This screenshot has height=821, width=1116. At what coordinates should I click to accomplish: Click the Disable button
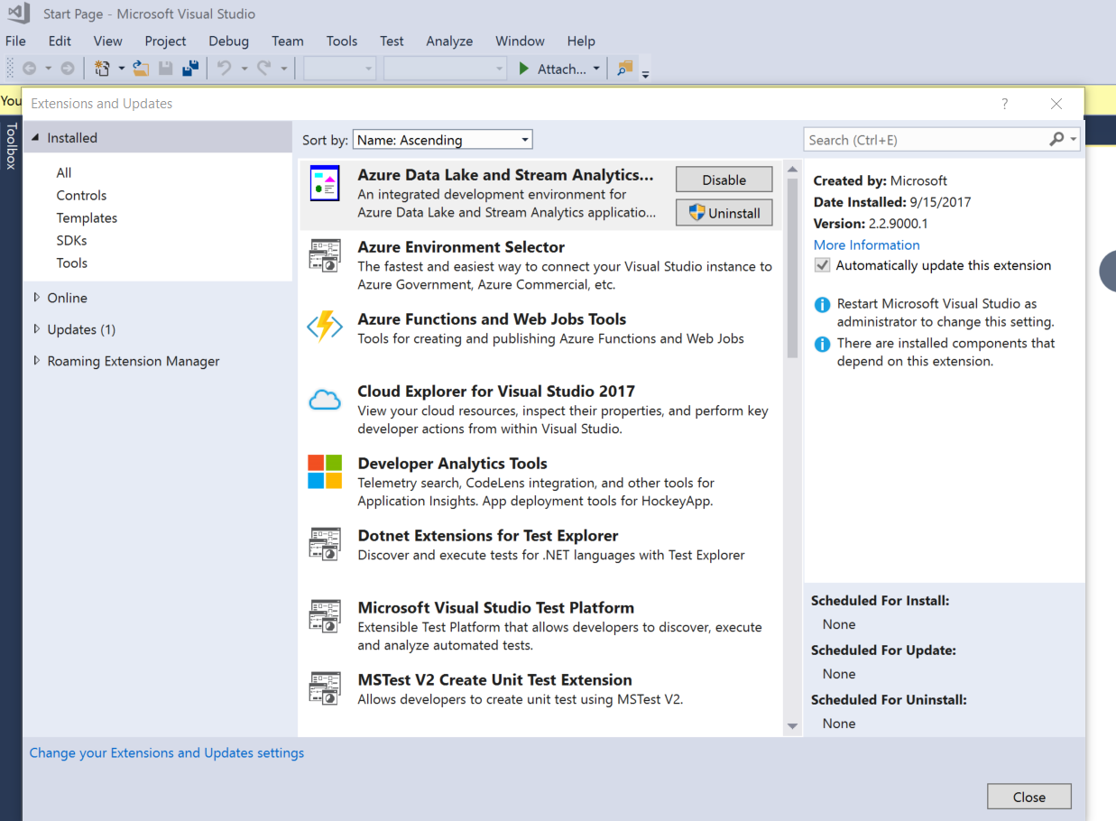[x=724, y=180]
